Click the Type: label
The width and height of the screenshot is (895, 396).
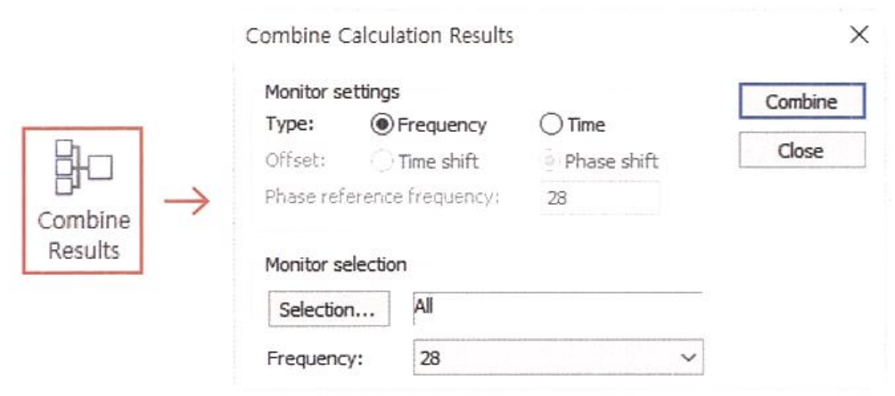click(290, 125)
